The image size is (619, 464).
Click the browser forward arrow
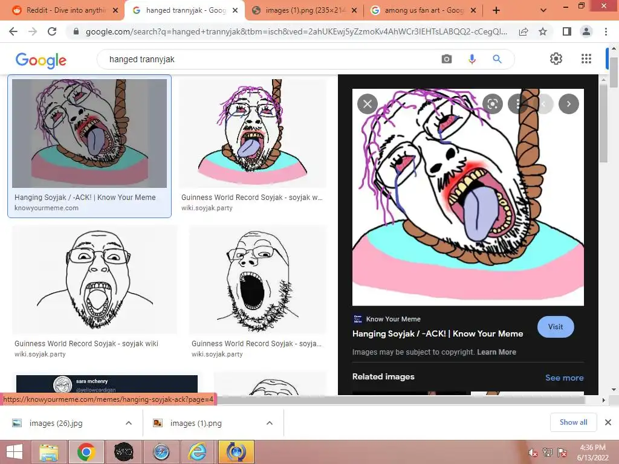(x=33, y=31)
